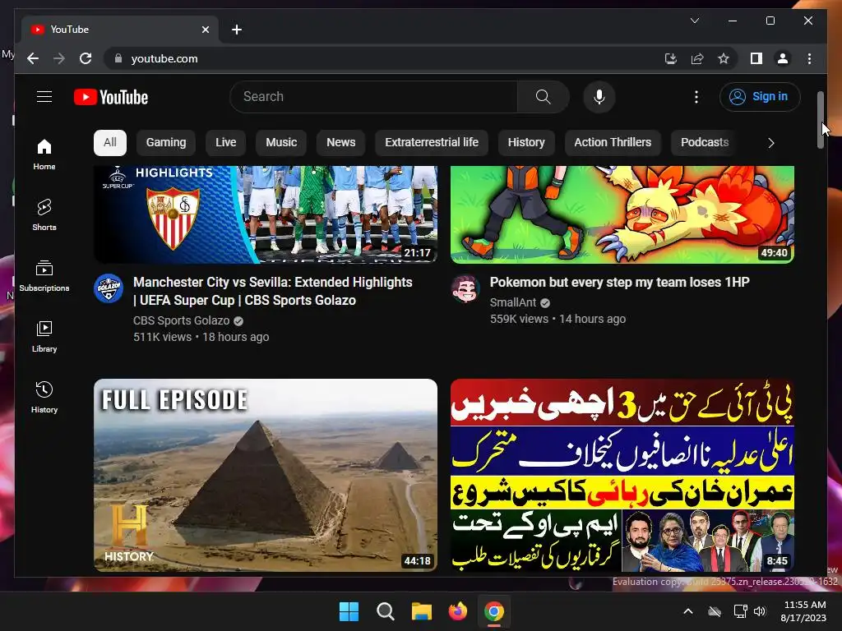Open the Chrome profile icon

click(x=783, y=58)
